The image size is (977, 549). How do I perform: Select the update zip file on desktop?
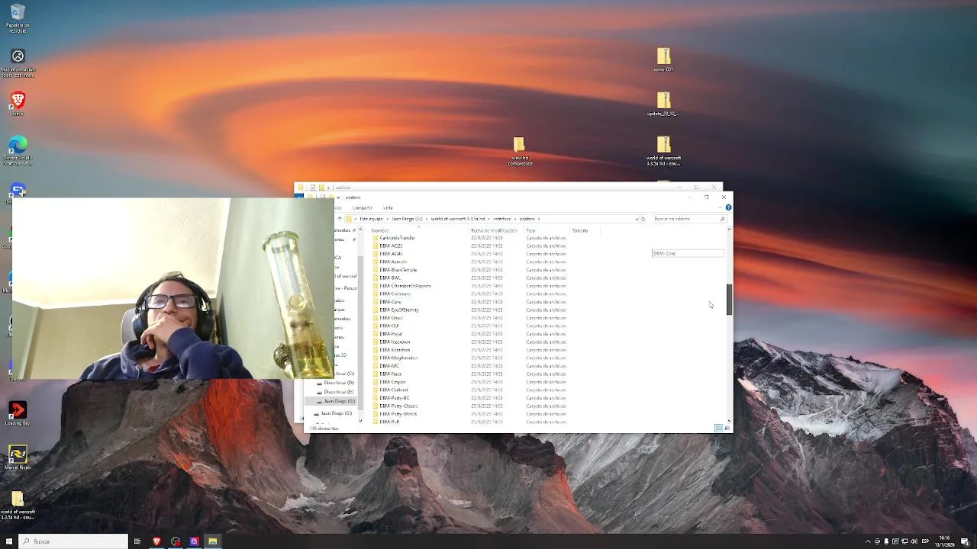(x=663, y=104)
